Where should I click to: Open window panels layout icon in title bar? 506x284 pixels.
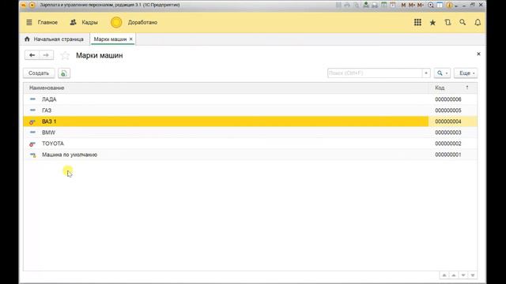pyautogui.click(x=440, y=5)
